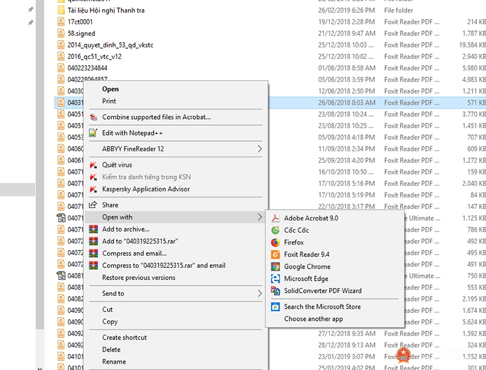Select folder name Tài liệu Hội nghị Thanh tra
The width and height of the screenshot is (486, 370).
(106, 10)
